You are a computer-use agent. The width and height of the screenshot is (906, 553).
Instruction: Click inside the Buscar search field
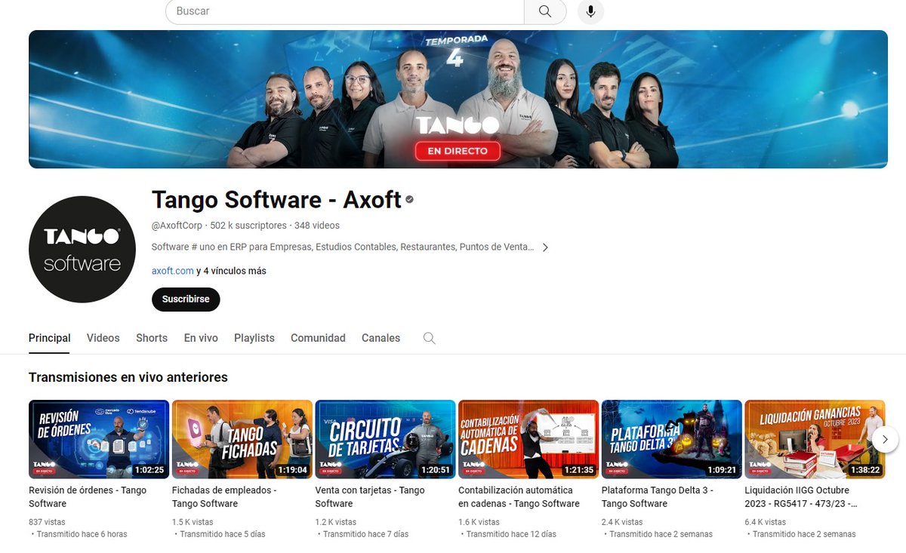[340, 11]
